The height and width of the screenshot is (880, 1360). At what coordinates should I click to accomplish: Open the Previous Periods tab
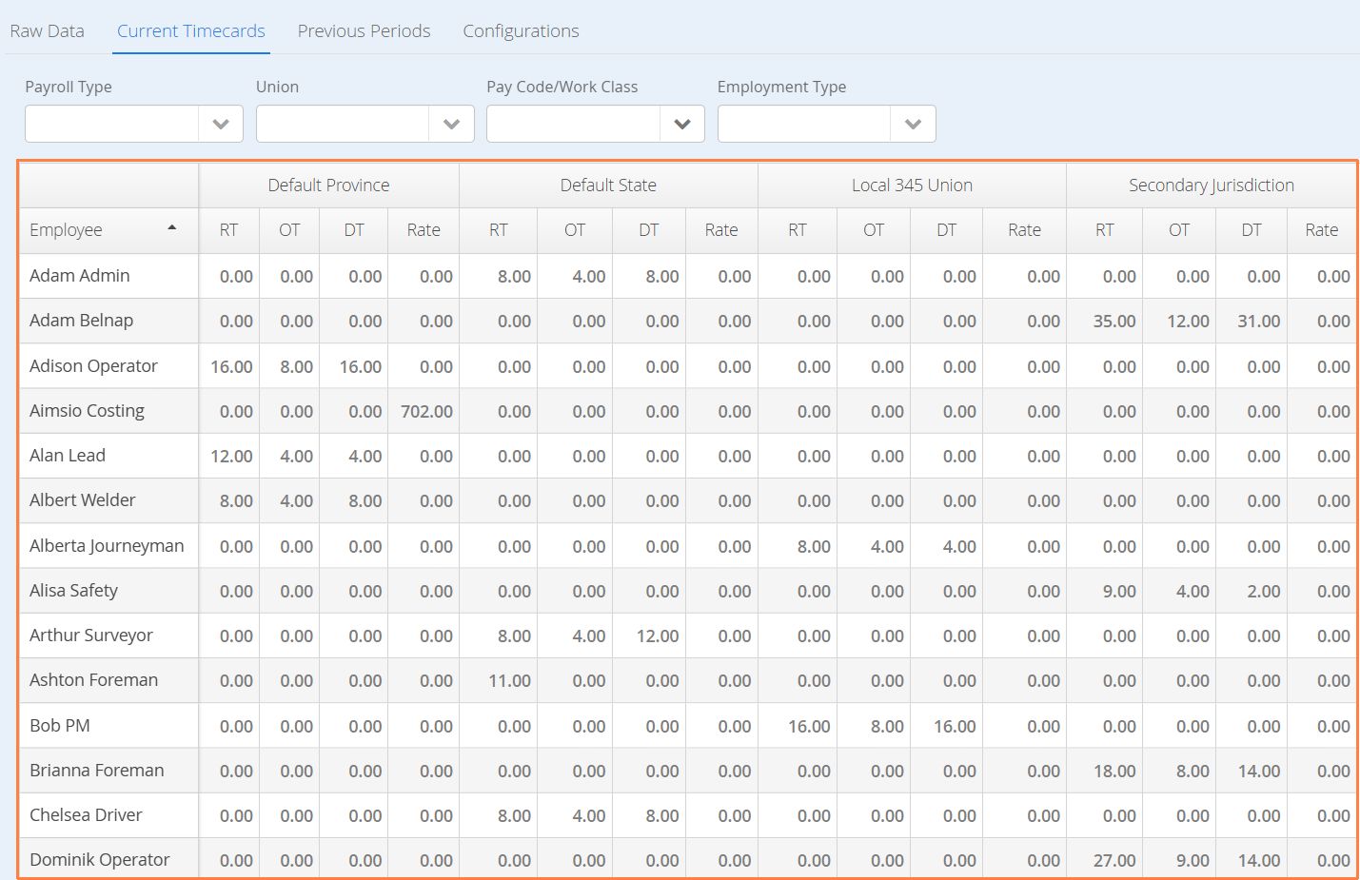tap(364, 30)
